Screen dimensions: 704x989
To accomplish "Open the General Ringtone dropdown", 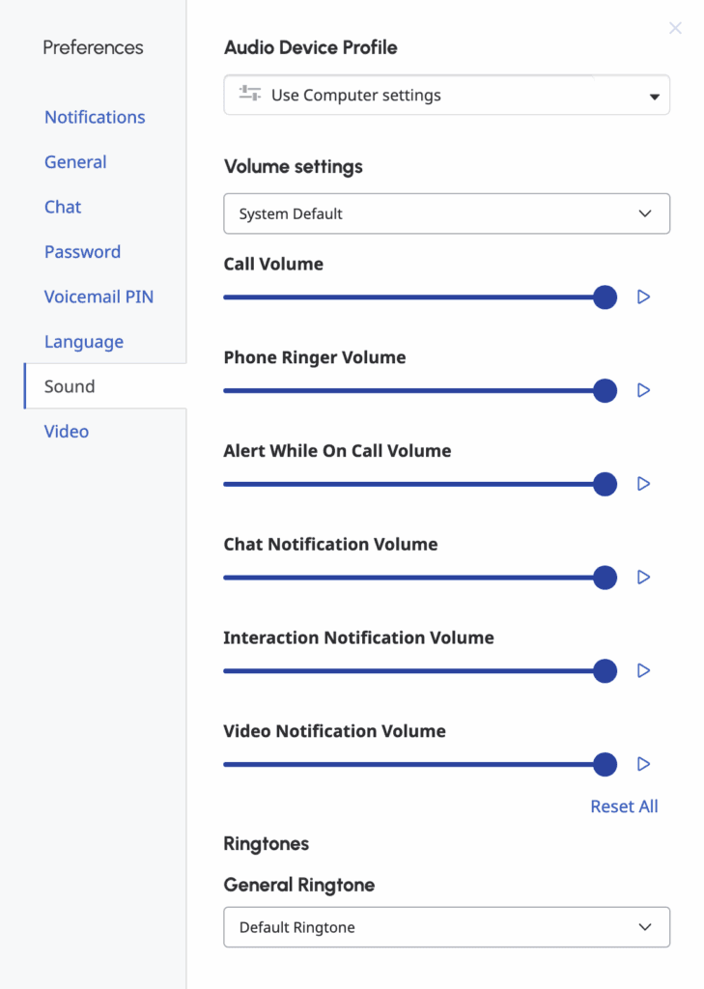I will [x=644, y=927].
